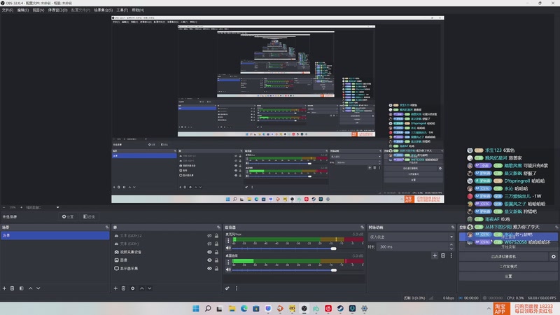Image resolution: width=560 pixels, height=315 pixels.
Task: Open the 视图(V) menu
Action: (38, 10)
